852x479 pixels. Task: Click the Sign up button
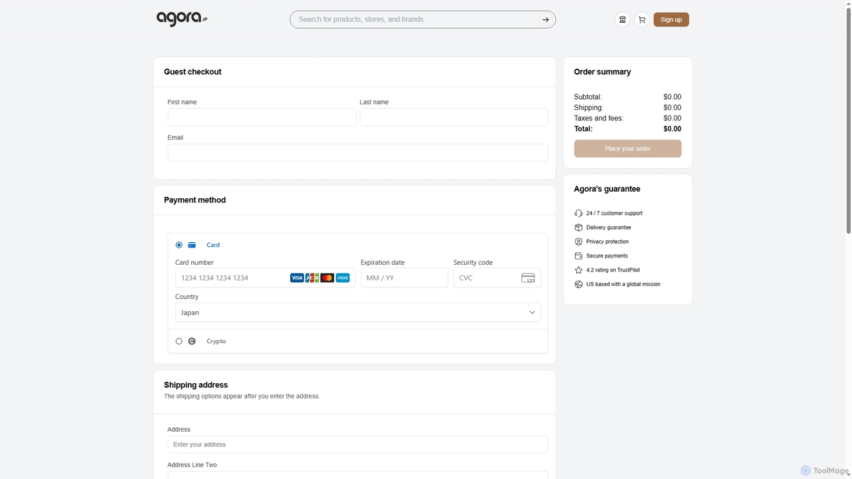[671, 19]
